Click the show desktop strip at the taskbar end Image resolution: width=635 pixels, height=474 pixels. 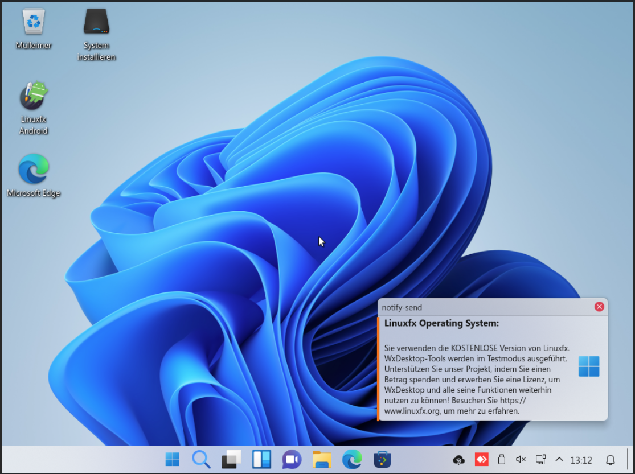tap(629, 459)
